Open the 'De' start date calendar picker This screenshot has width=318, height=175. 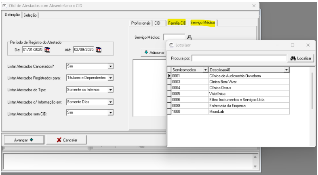tap(47, 50)
